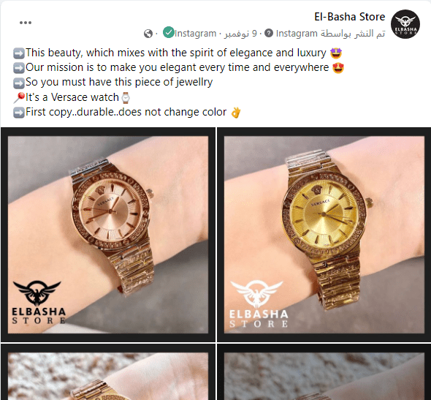Screen dimensions: 431x400
Task: Click the question mark info icon
Action: pos(269,34)
